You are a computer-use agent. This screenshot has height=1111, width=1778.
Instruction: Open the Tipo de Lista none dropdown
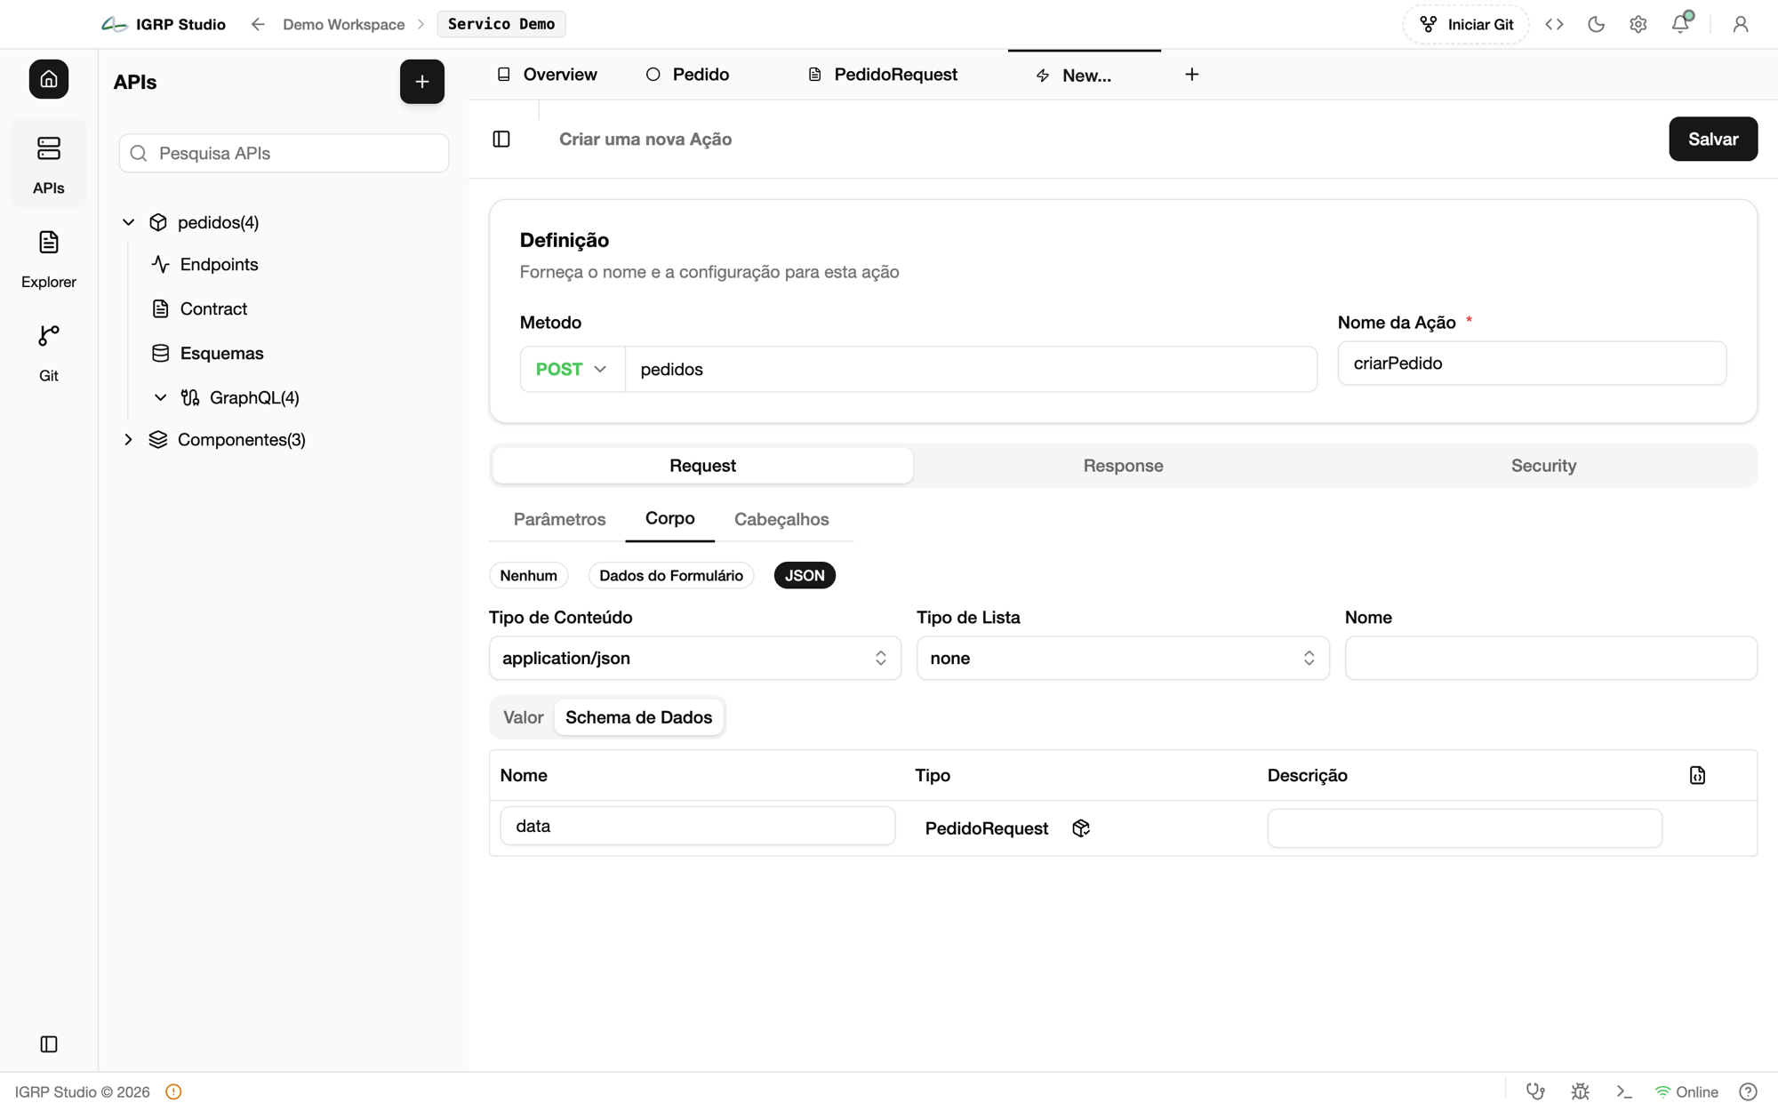point(1123,659)
